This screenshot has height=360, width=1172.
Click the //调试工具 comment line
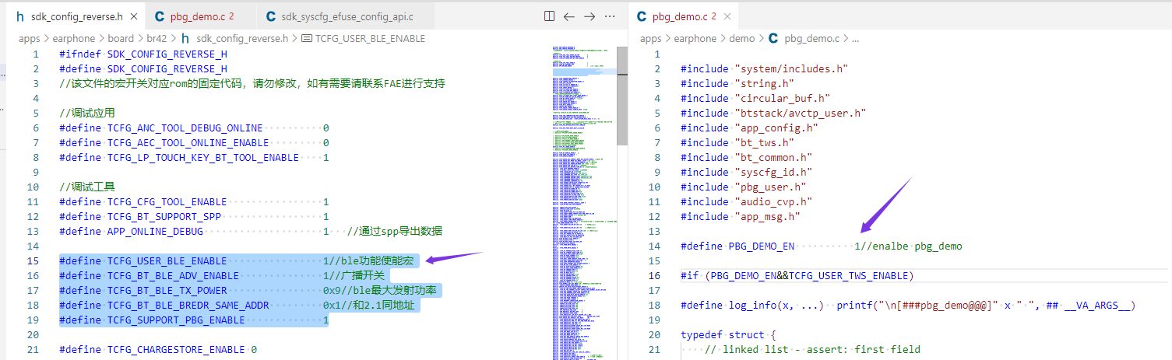tap(86, 187)
